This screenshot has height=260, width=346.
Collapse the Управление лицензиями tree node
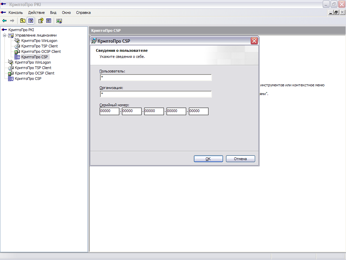(x=4, y=35)
